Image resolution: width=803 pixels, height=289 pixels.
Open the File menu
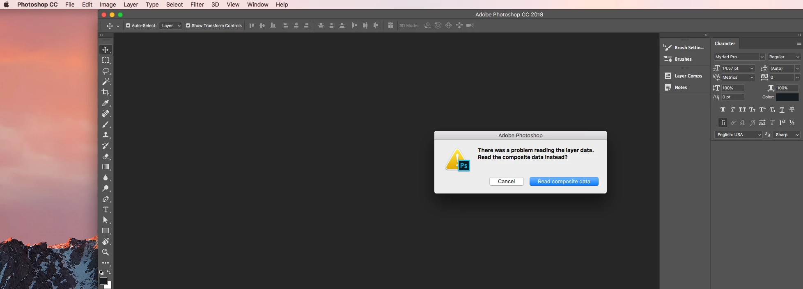[x=70, y=5]
